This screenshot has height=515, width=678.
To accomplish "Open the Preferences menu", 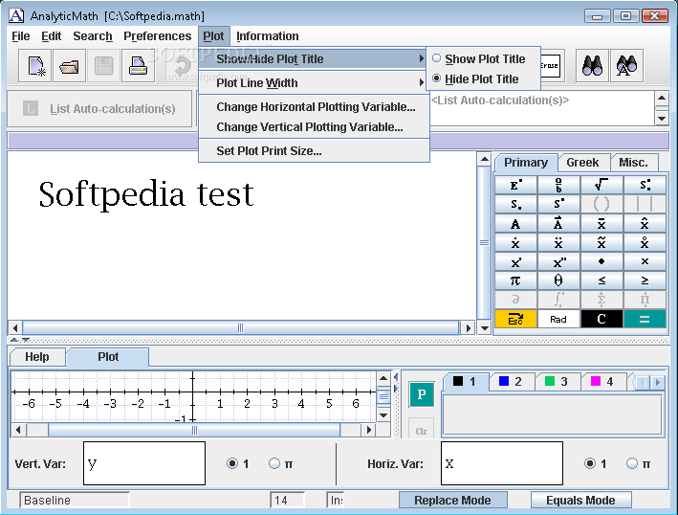I will tap(158, 36).
